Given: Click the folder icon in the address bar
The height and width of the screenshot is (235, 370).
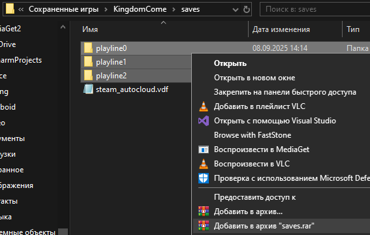Looking at the screenshot, I should coord(10,8).
